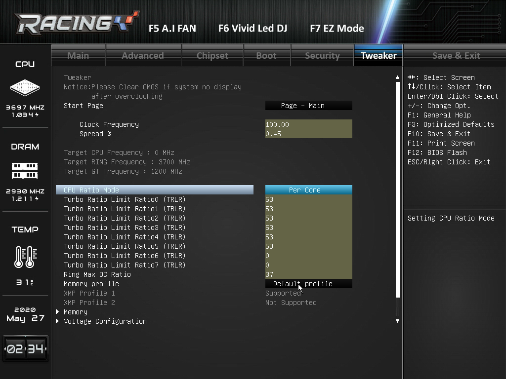Switch to F7 EZ Mode

point(337,28)
